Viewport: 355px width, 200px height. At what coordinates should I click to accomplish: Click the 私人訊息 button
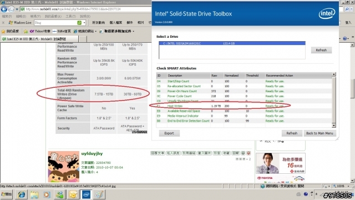(x=173, y=153)
